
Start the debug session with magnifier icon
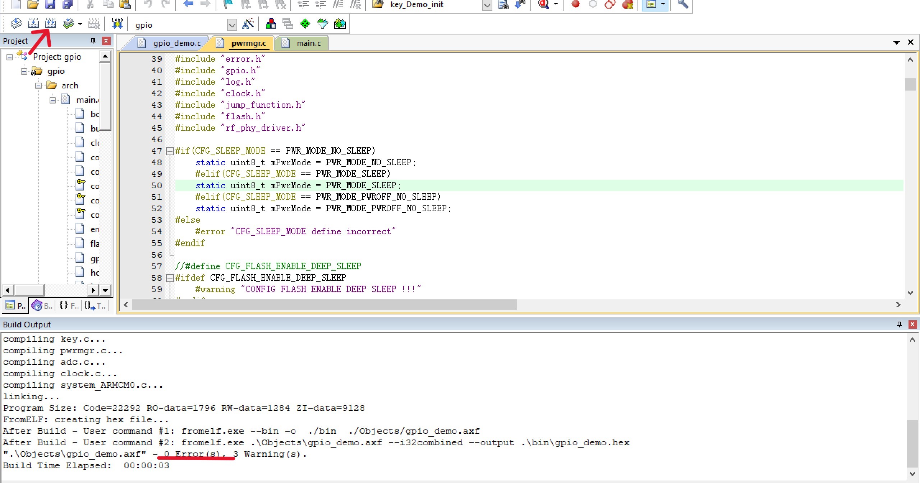point(544,4)
